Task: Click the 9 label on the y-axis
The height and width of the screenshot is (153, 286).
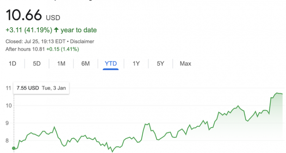Action: click(x=8, y=123)
